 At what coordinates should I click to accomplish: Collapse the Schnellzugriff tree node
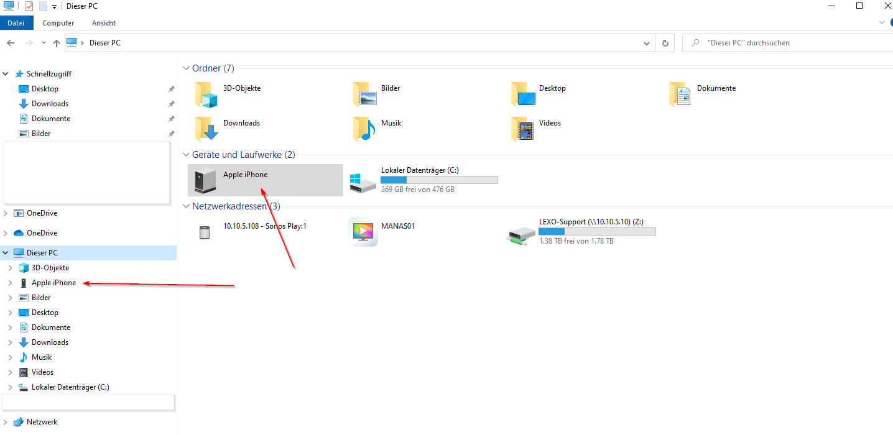[x=6, y=73]
